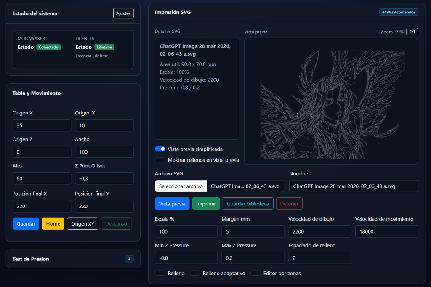431x287 pixels.
Task: Toggle Vista previa simplificada switch
Action: [160, 149]
